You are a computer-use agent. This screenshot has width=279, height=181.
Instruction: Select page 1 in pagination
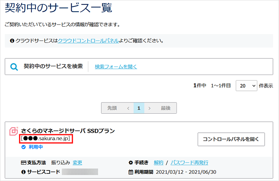[139, 108]
